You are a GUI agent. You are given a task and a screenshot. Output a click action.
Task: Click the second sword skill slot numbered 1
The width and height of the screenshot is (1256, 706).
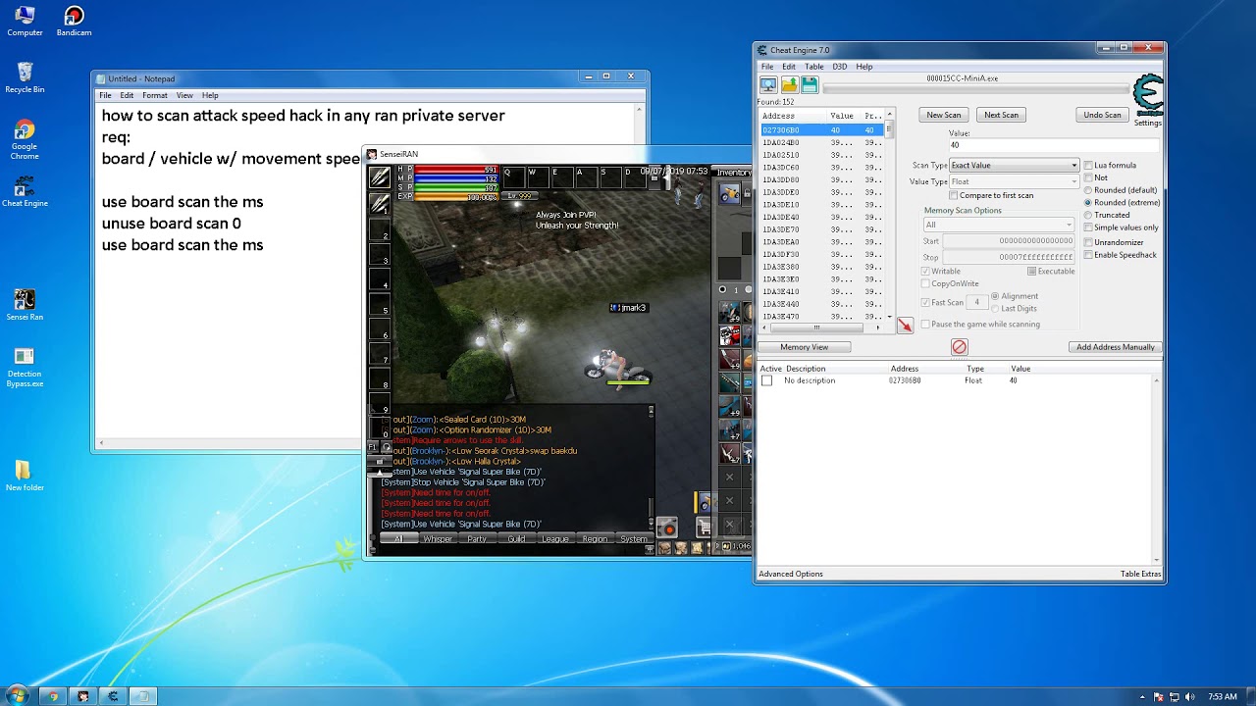pos(380,205)
